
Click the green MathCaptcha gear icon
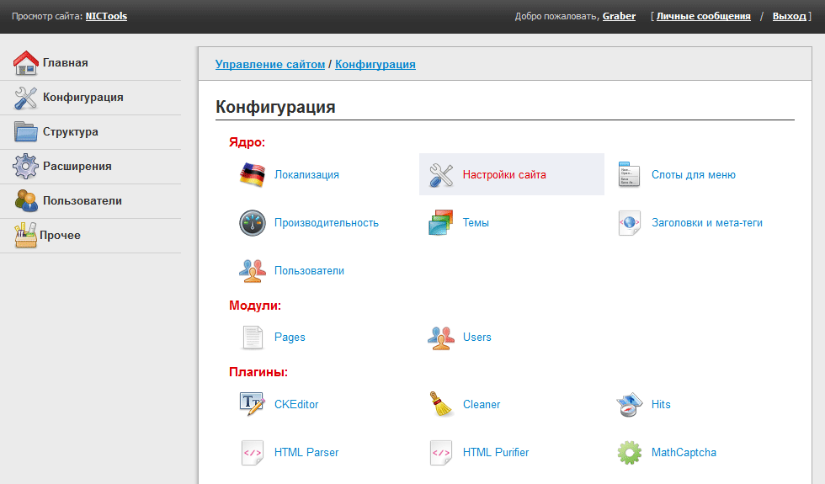pyautogui.click(x=630, y=453)
